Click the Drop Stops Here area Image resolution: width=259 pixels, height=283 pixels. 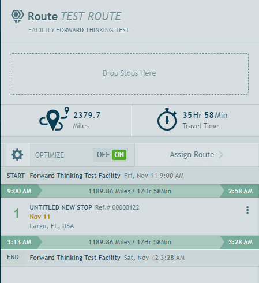click(x=129, y=74)
